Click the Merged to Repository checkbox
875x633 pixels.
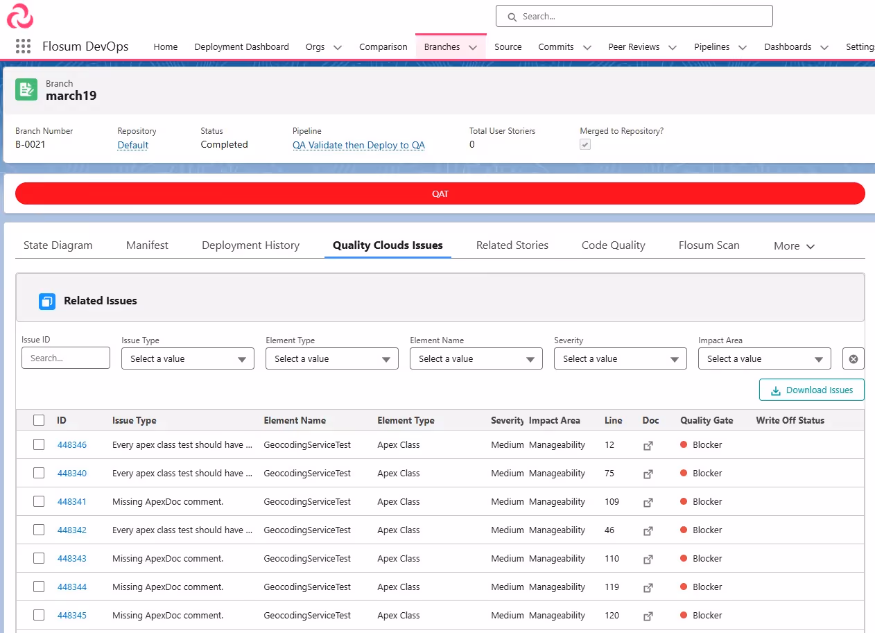pos(585,145)
